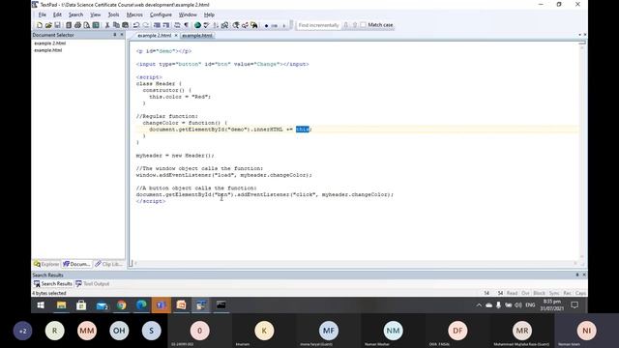Open Print Preview from the toolbar
This screenshot has width=619, height=348.
[x=86, y=25]
